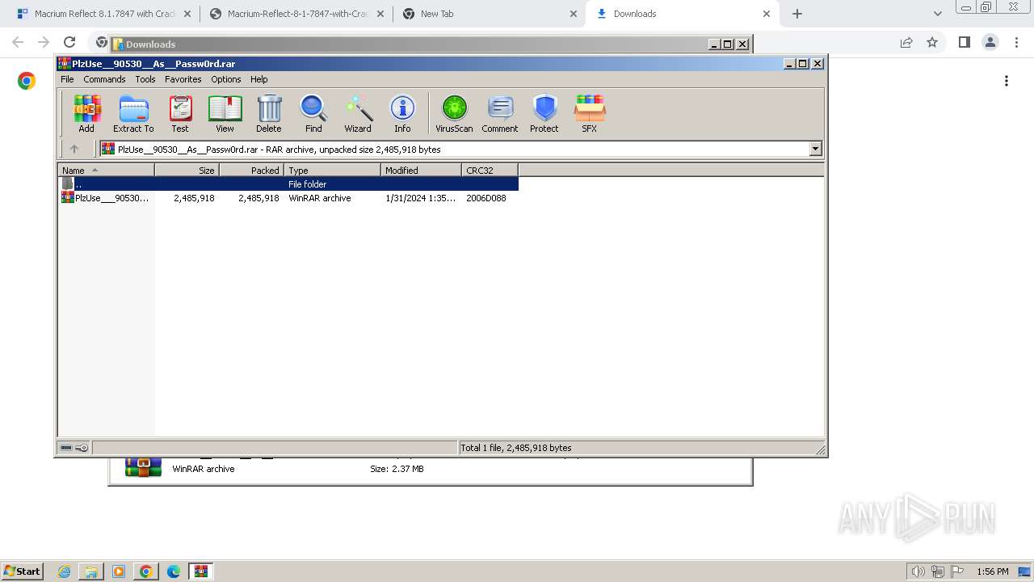Open the View file tool
This screenshot has width=1034, height=582.
pyautogui.click(x=225, y=113)
